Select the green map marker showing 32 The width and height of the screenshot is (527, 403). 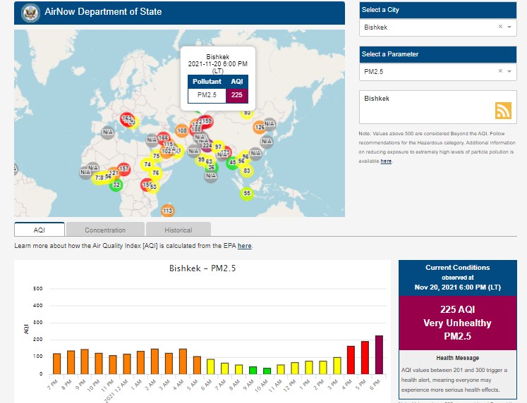coord(116,185)
